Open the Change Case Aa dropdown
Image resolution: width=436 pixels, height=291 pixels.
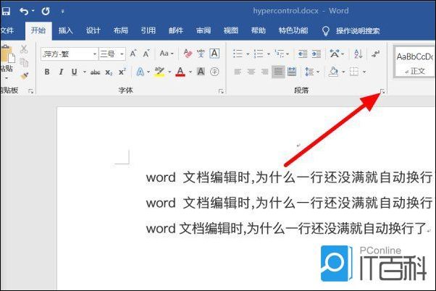click(x=167, y=53)
